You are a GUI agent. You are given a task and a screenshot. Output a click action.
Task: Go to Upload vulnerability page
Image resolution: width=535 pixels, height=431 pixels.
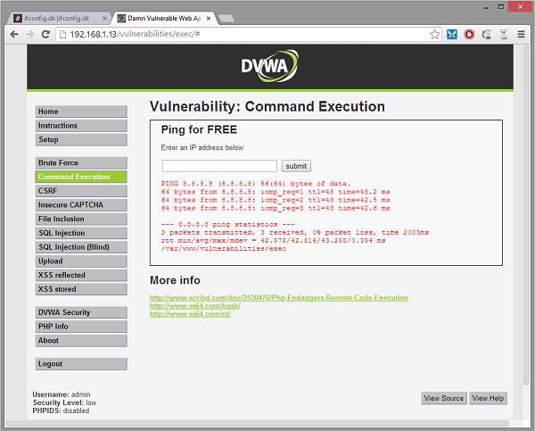click(81, 261)
